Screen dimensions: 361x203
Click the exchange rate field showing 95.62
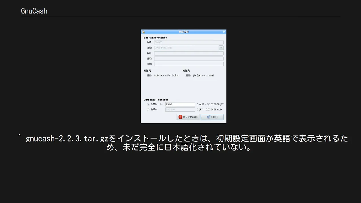click(x=180, y=104)
